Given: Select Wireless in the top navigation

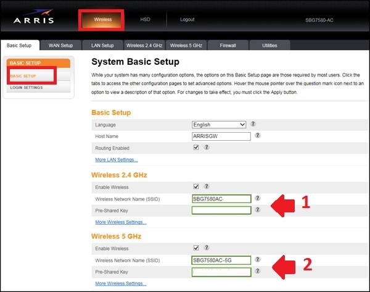Looking at the screenshot, I should click(102, 20).
